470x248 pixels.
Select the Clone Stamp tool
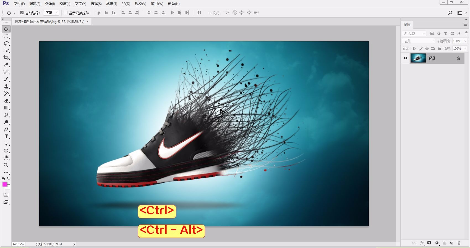coord(6,86)
